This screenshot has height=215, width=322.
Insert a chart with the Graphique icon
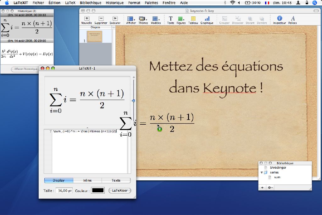coord(207,19)
